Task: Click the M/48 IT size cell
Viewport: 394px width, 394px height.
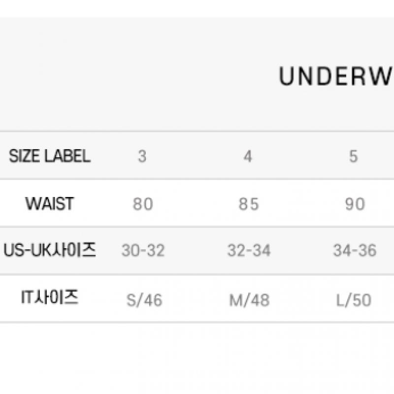Action: 249,300
